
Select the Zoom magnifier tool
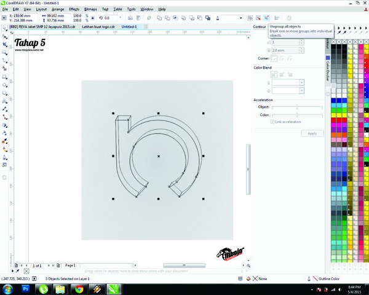pyautogui.click(x=5, y=53)
